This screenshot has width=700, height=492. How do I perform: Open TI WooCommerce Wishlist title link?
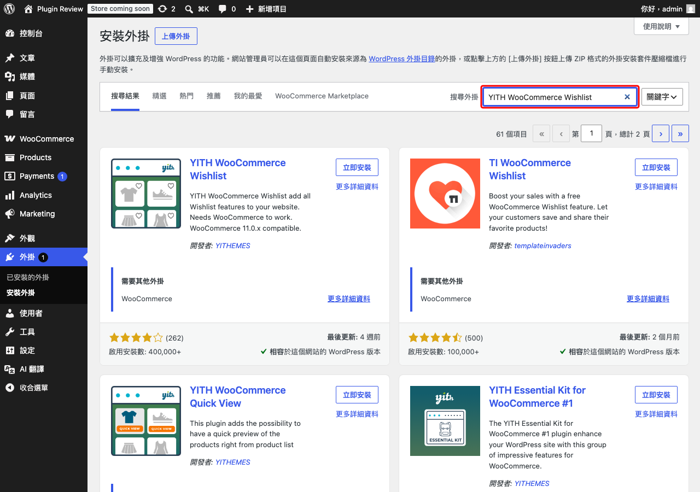[530, 169]
